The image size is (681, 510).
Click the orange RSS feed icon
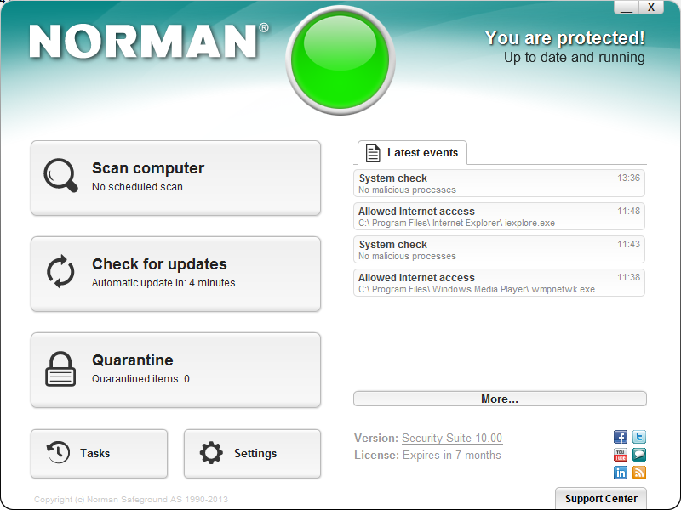(639, 473)
